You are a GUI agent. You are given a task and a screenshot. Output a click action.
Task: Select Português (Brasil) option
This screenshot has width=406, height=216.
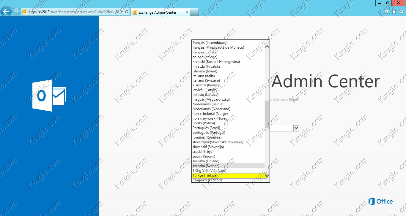click(228, 128)
